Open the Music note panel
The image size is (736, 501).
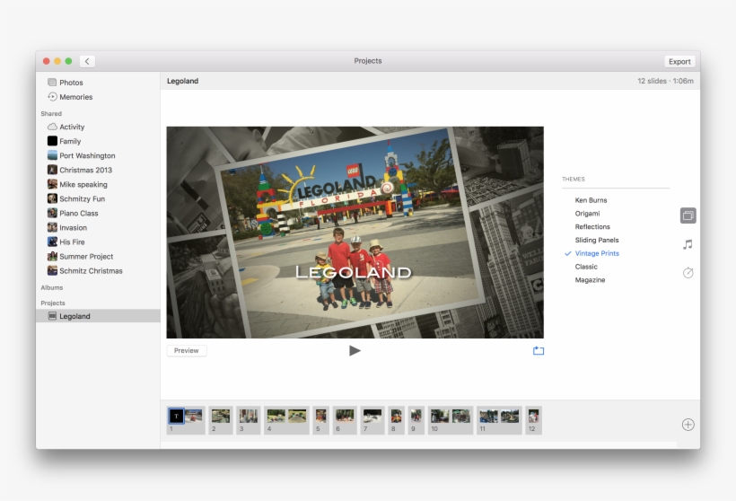[x=688, y=244]
